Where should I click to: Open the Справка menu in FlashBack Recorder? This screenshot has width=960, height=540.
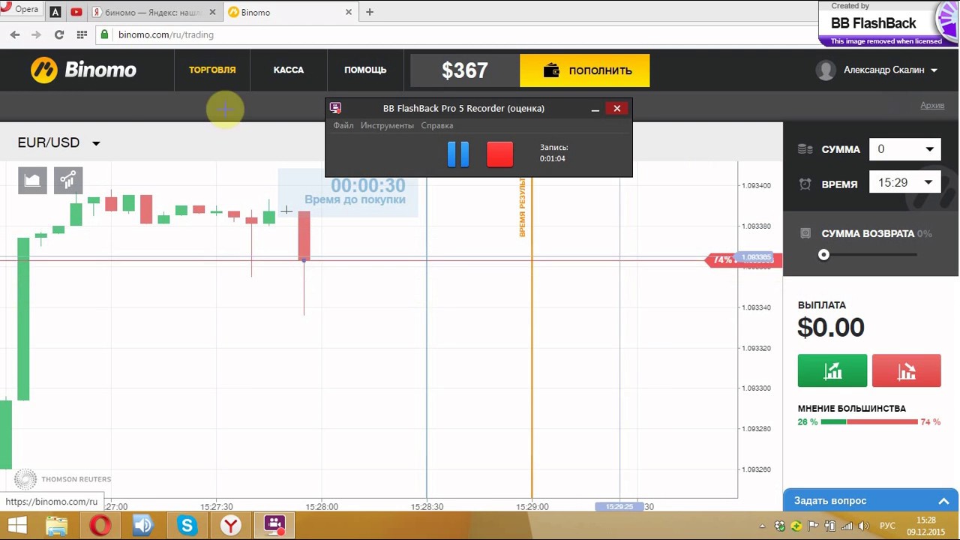[x=437, y=125]
